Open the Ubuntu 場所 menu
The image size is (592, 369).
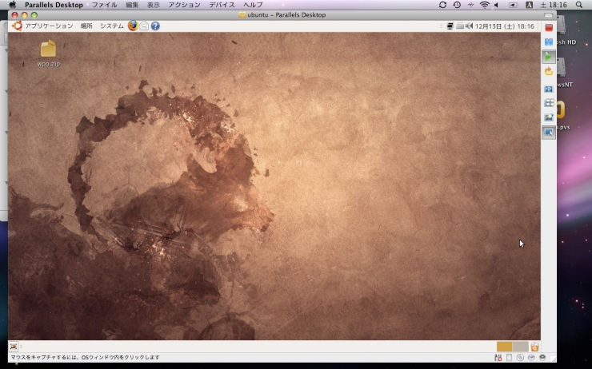(86, 26)
